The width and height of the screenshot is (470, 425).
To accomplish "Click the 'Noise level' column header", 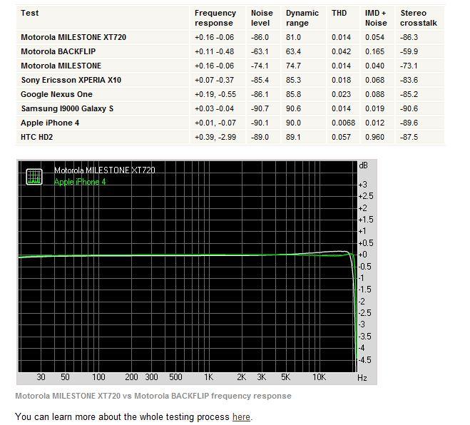I will tap(262, 18).
